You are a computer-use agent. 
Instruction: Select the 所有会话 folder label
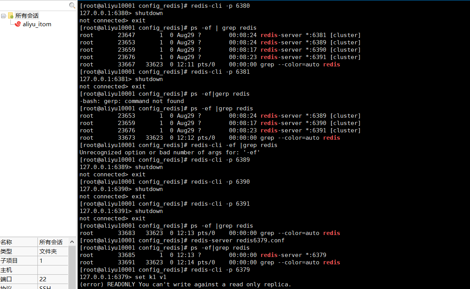[27, 16]
